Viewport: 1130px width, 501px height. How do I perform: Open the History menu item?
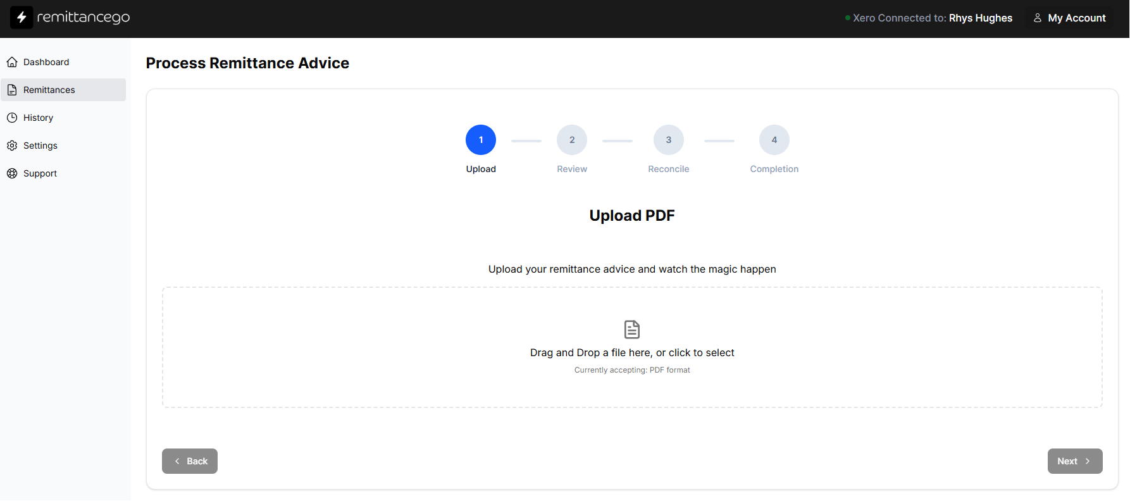[x=39, y=118]
